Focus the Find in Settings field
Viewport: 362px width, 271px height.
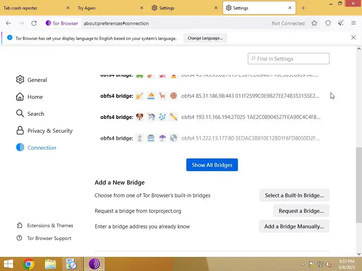[288, 59]
